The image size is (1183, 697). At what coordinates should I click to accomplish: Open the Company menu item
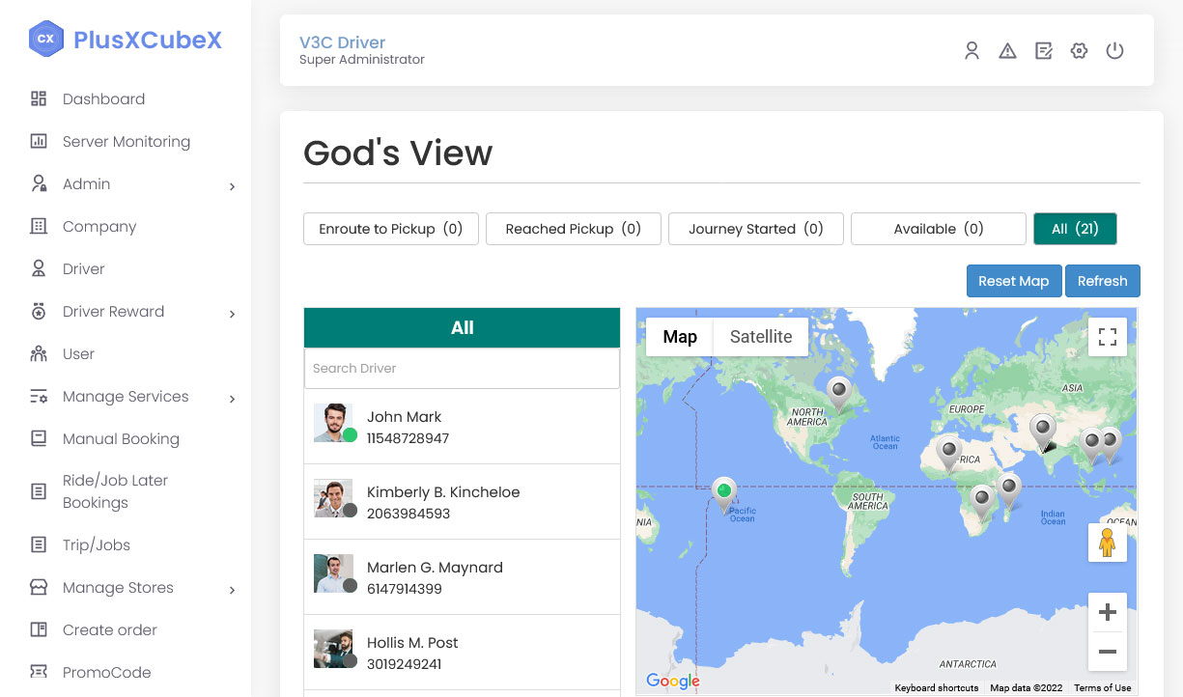pyautogui.click(x=99, y=226)
